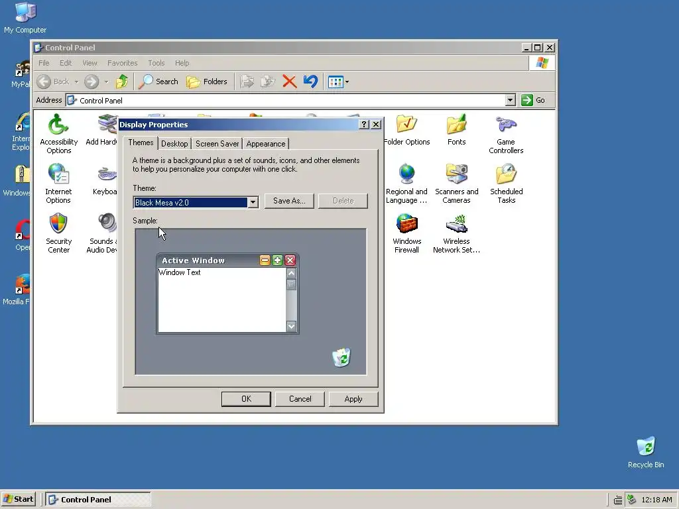The width and height of the screenshot is (679, 509).
Task: Switch to the Desktop tab
Action: pos(174,144)
